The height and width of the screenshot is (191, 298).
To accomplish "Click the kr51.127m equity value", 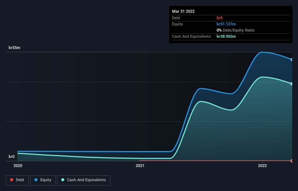I will pos(226,24).
